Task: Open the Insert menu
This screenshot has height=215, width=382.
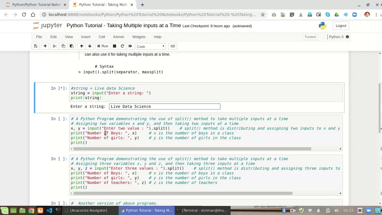Action: pyautogui.click(x=86, y=37)
